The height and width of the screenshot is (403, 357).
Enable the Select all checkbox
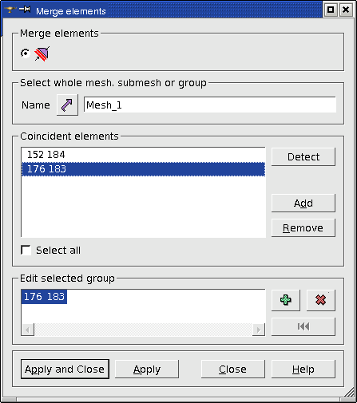tap(26, 250)
